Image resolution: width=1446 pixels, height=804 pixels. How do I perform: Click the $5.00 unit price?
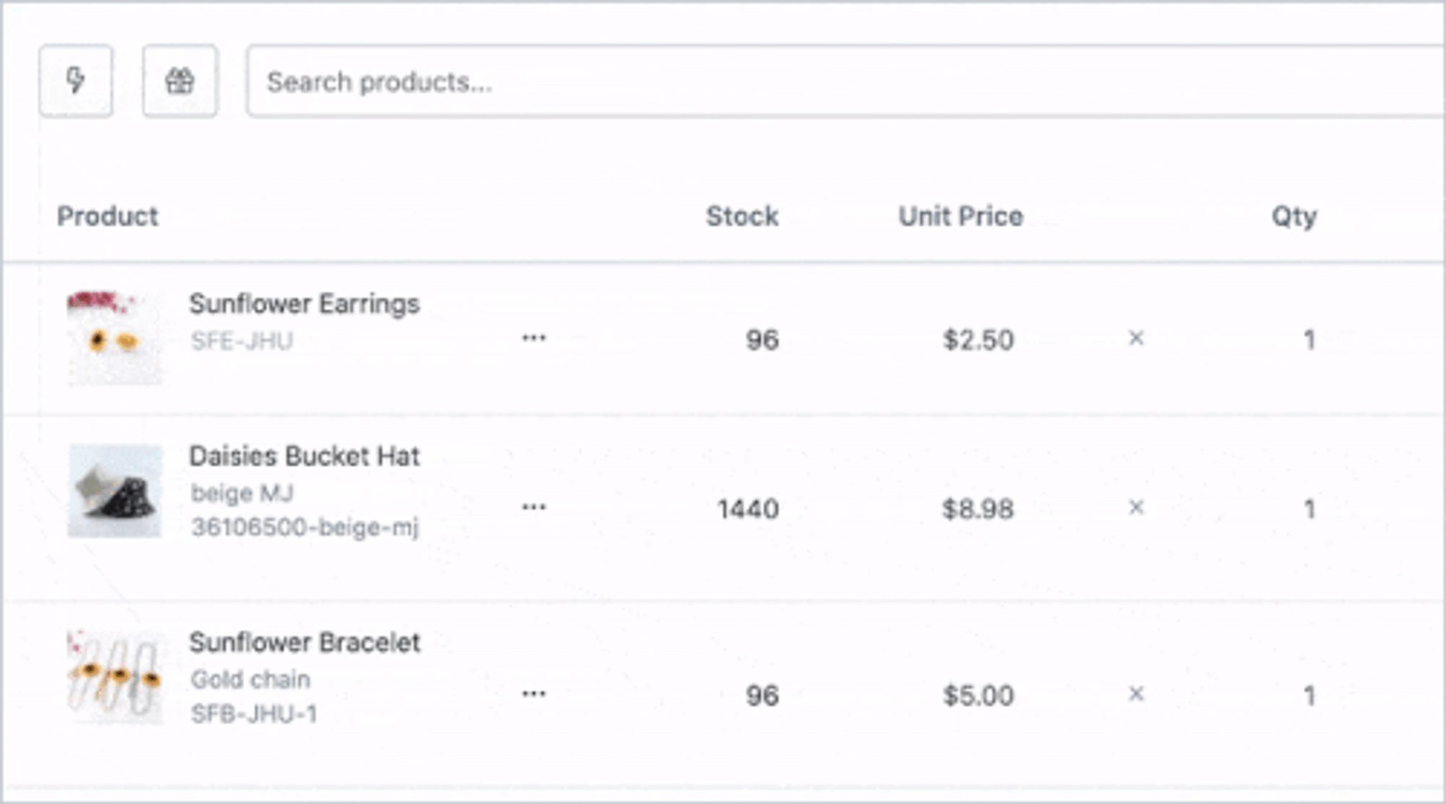coord(978,696)
